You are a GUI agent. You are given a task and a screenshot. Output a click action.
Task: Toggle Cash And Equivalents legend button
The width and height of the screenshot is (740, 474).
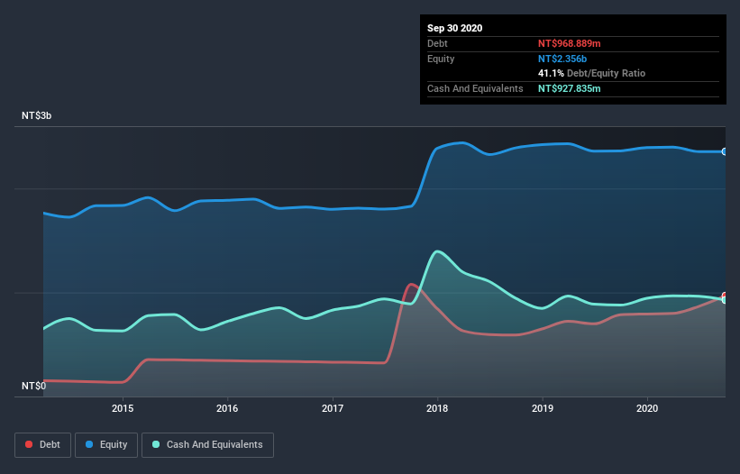[207, 445]
